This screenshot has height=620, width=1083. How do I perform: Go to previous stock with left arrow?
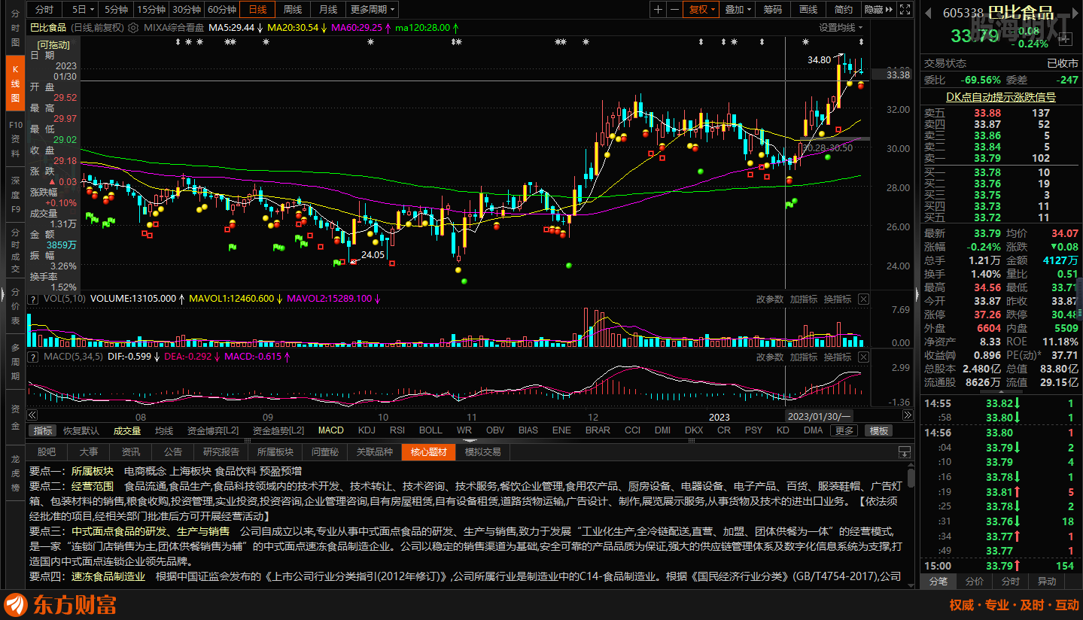click(x=929, y=12)
